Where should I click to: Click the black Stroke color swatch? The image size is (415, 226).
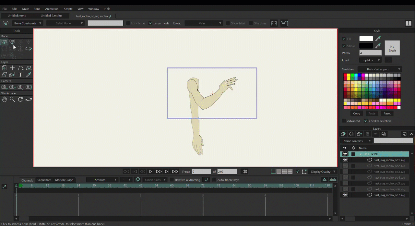[366, 46]
